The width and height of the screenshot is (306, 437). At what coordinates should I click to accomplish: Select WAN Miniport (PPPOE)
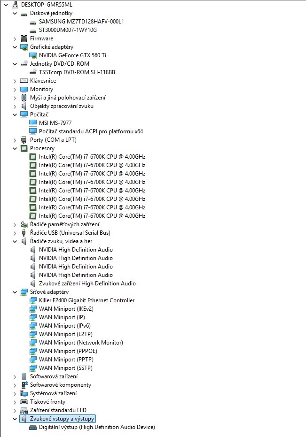[68, 351]
